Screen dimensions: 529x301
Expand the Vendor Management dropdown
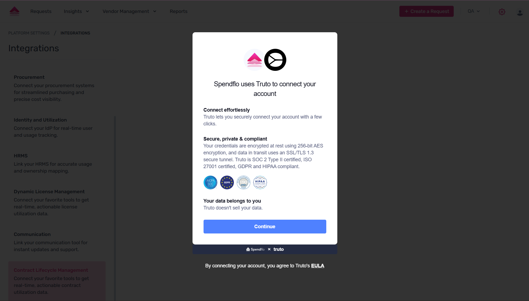(129, 11)
